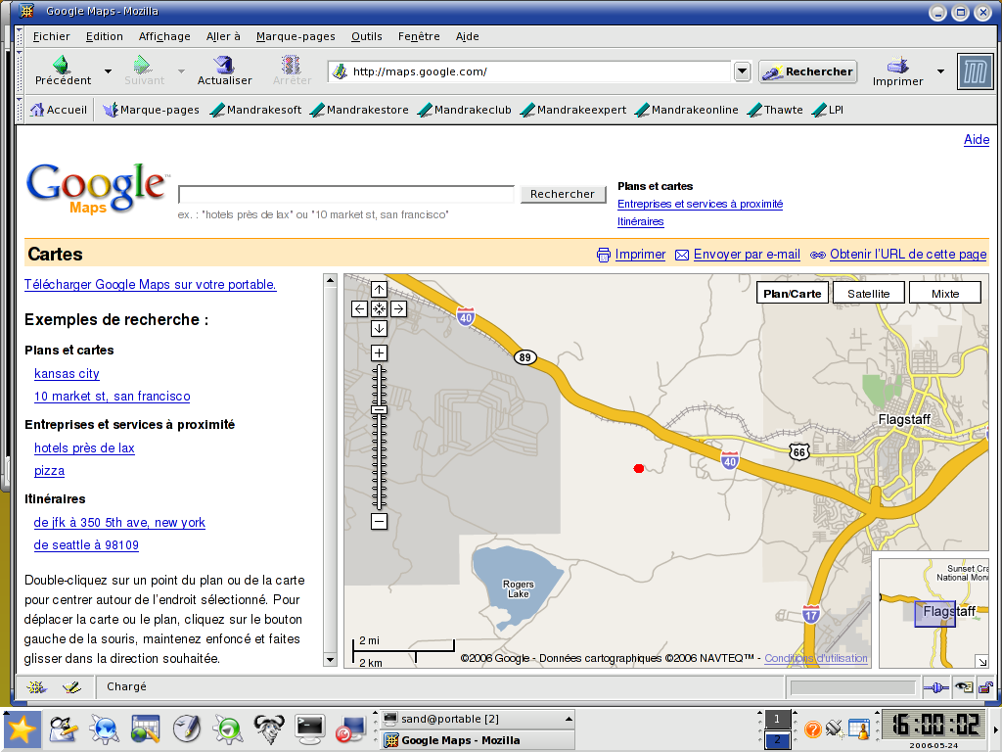The width and height of the screenshot is (1002, 752).
Task: Open the Itinéraires link
Action: coord(640,222)
